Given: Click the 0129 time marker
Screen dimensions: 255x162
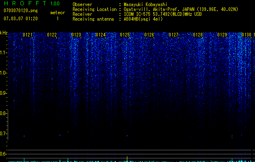Looking at the screenshot, I should pos(222,35).
